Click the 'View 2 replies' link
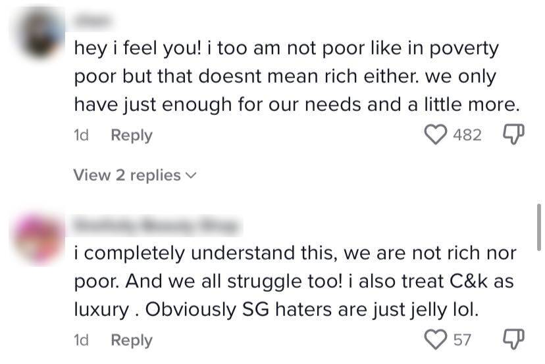Viewport: 545px width, 364px height. pos(127,175)
